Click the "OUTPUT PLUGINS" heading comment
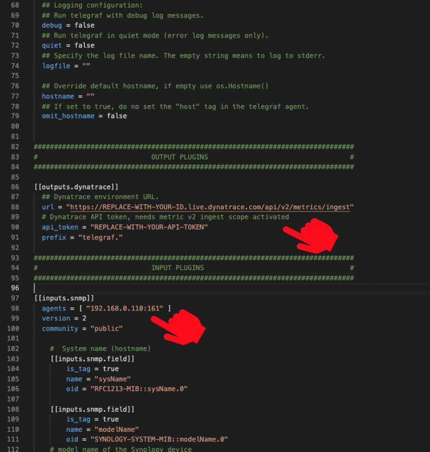Screen dimensions: 430x452 tap(179, 157)
